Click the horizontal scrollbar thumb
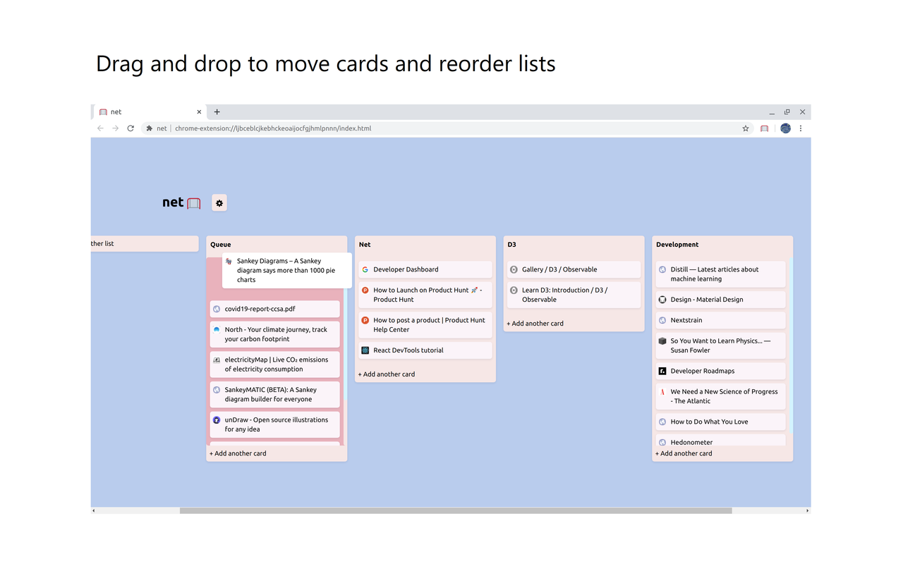 click(456, 510)
